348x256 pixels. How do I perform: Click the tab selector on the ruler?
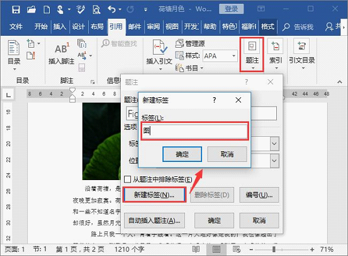point(8,95)
